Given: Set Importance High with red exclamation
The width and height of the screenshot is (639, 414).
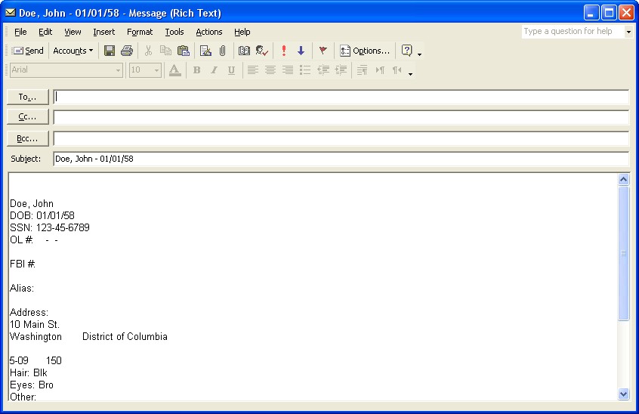Looking at the screenshot, I should click(x=284, y=51).
